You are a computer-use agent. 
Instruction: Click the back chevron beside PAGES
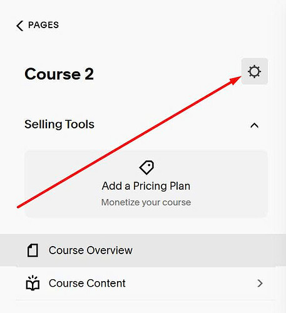pos(19,26)
